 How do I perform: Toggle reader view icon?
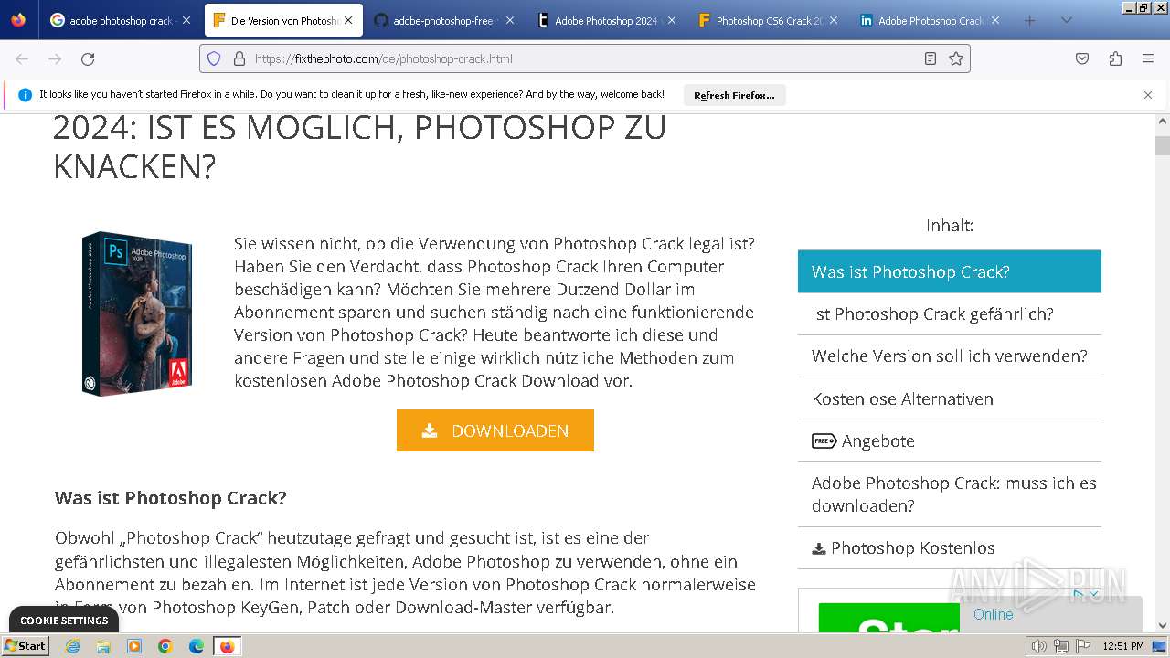coord(931,58)
